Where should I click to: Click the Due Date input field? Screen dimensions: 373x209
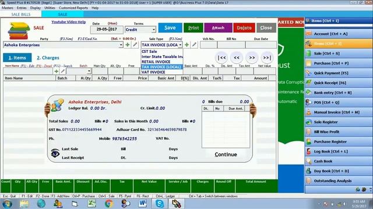(x=261, y=45)
